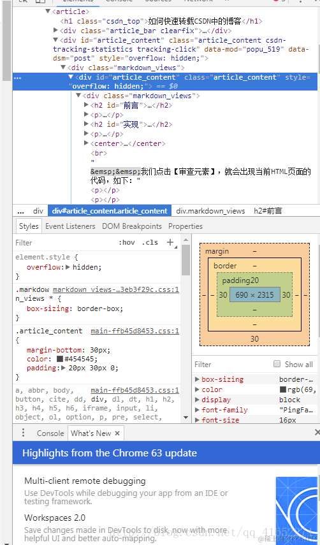
Task: Expand the overflow shorthand triangle in element.style
Action: [68, 267]
